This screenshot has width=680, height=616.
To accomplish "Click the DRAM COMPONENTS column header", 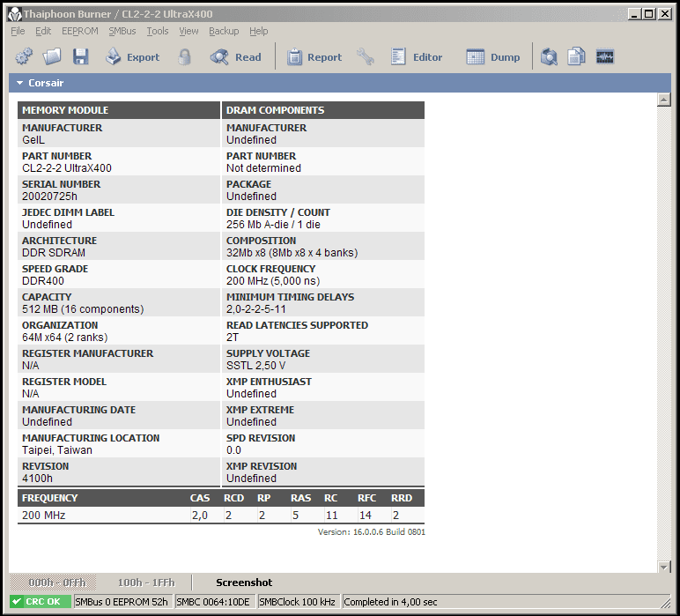I will (x=323, y=110).
